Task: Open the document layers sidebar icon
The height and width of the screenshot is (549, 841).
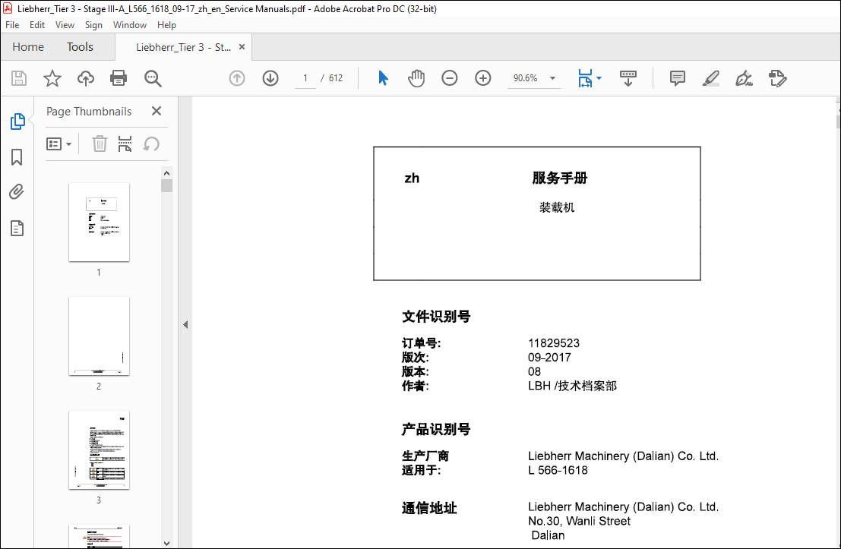Action: [17, 229]
